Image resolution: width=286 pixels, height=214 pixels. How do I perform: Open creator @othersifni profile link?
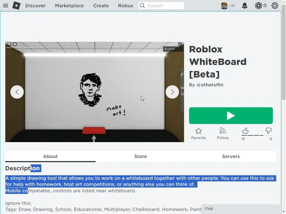coord(209,85)
